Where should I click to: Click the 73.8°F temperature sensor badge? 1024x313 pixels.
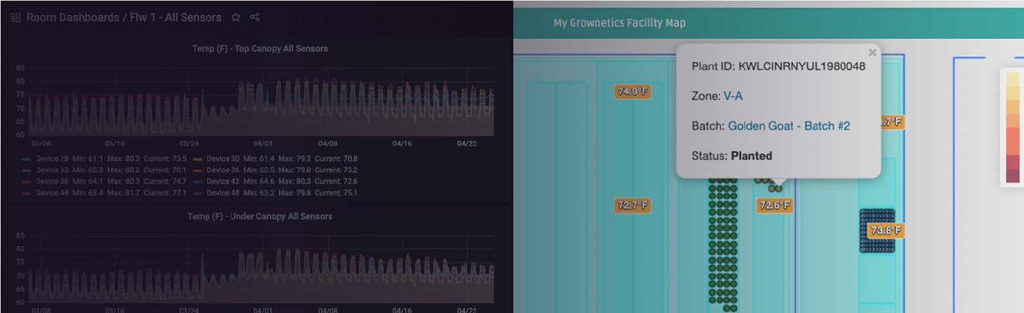tap(885, 230)
